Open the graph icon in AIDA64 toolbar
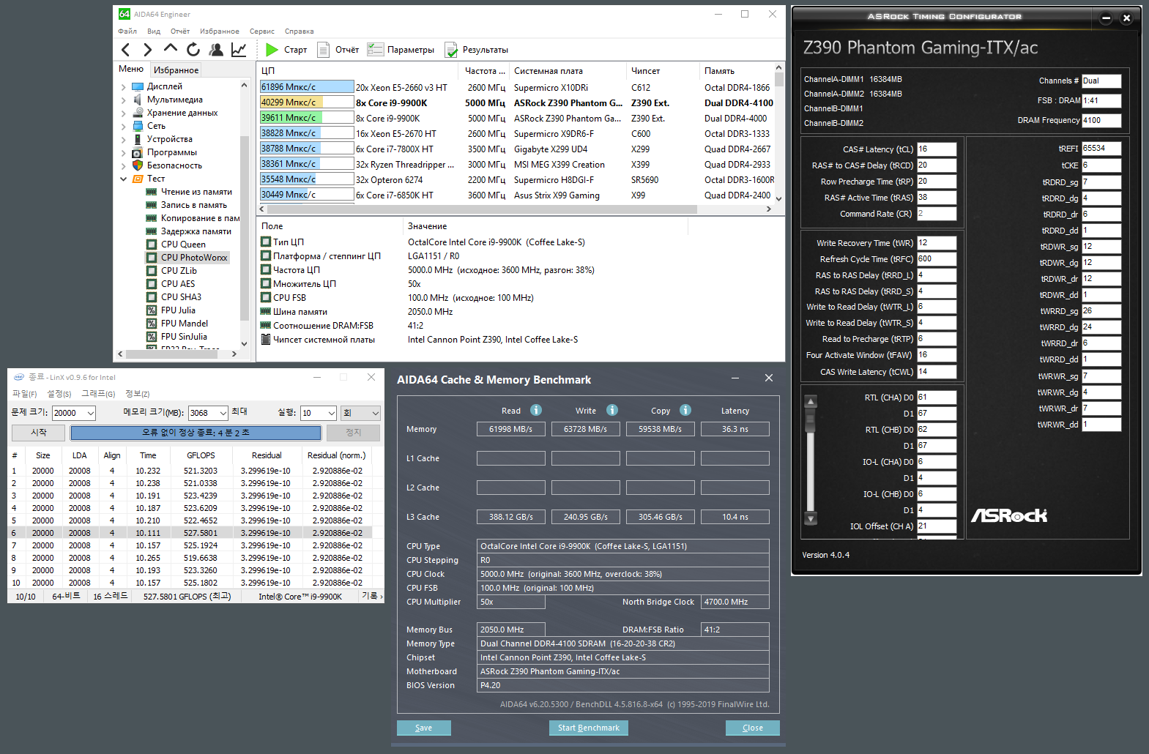The image size is (1149, 754). [239, 50]
